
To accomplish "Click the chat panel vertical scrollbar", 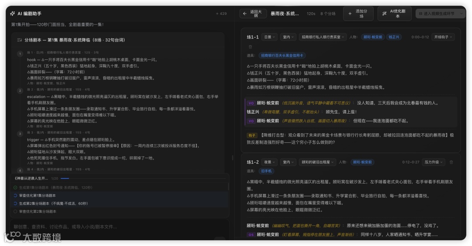I will click(x=233, y=157).
